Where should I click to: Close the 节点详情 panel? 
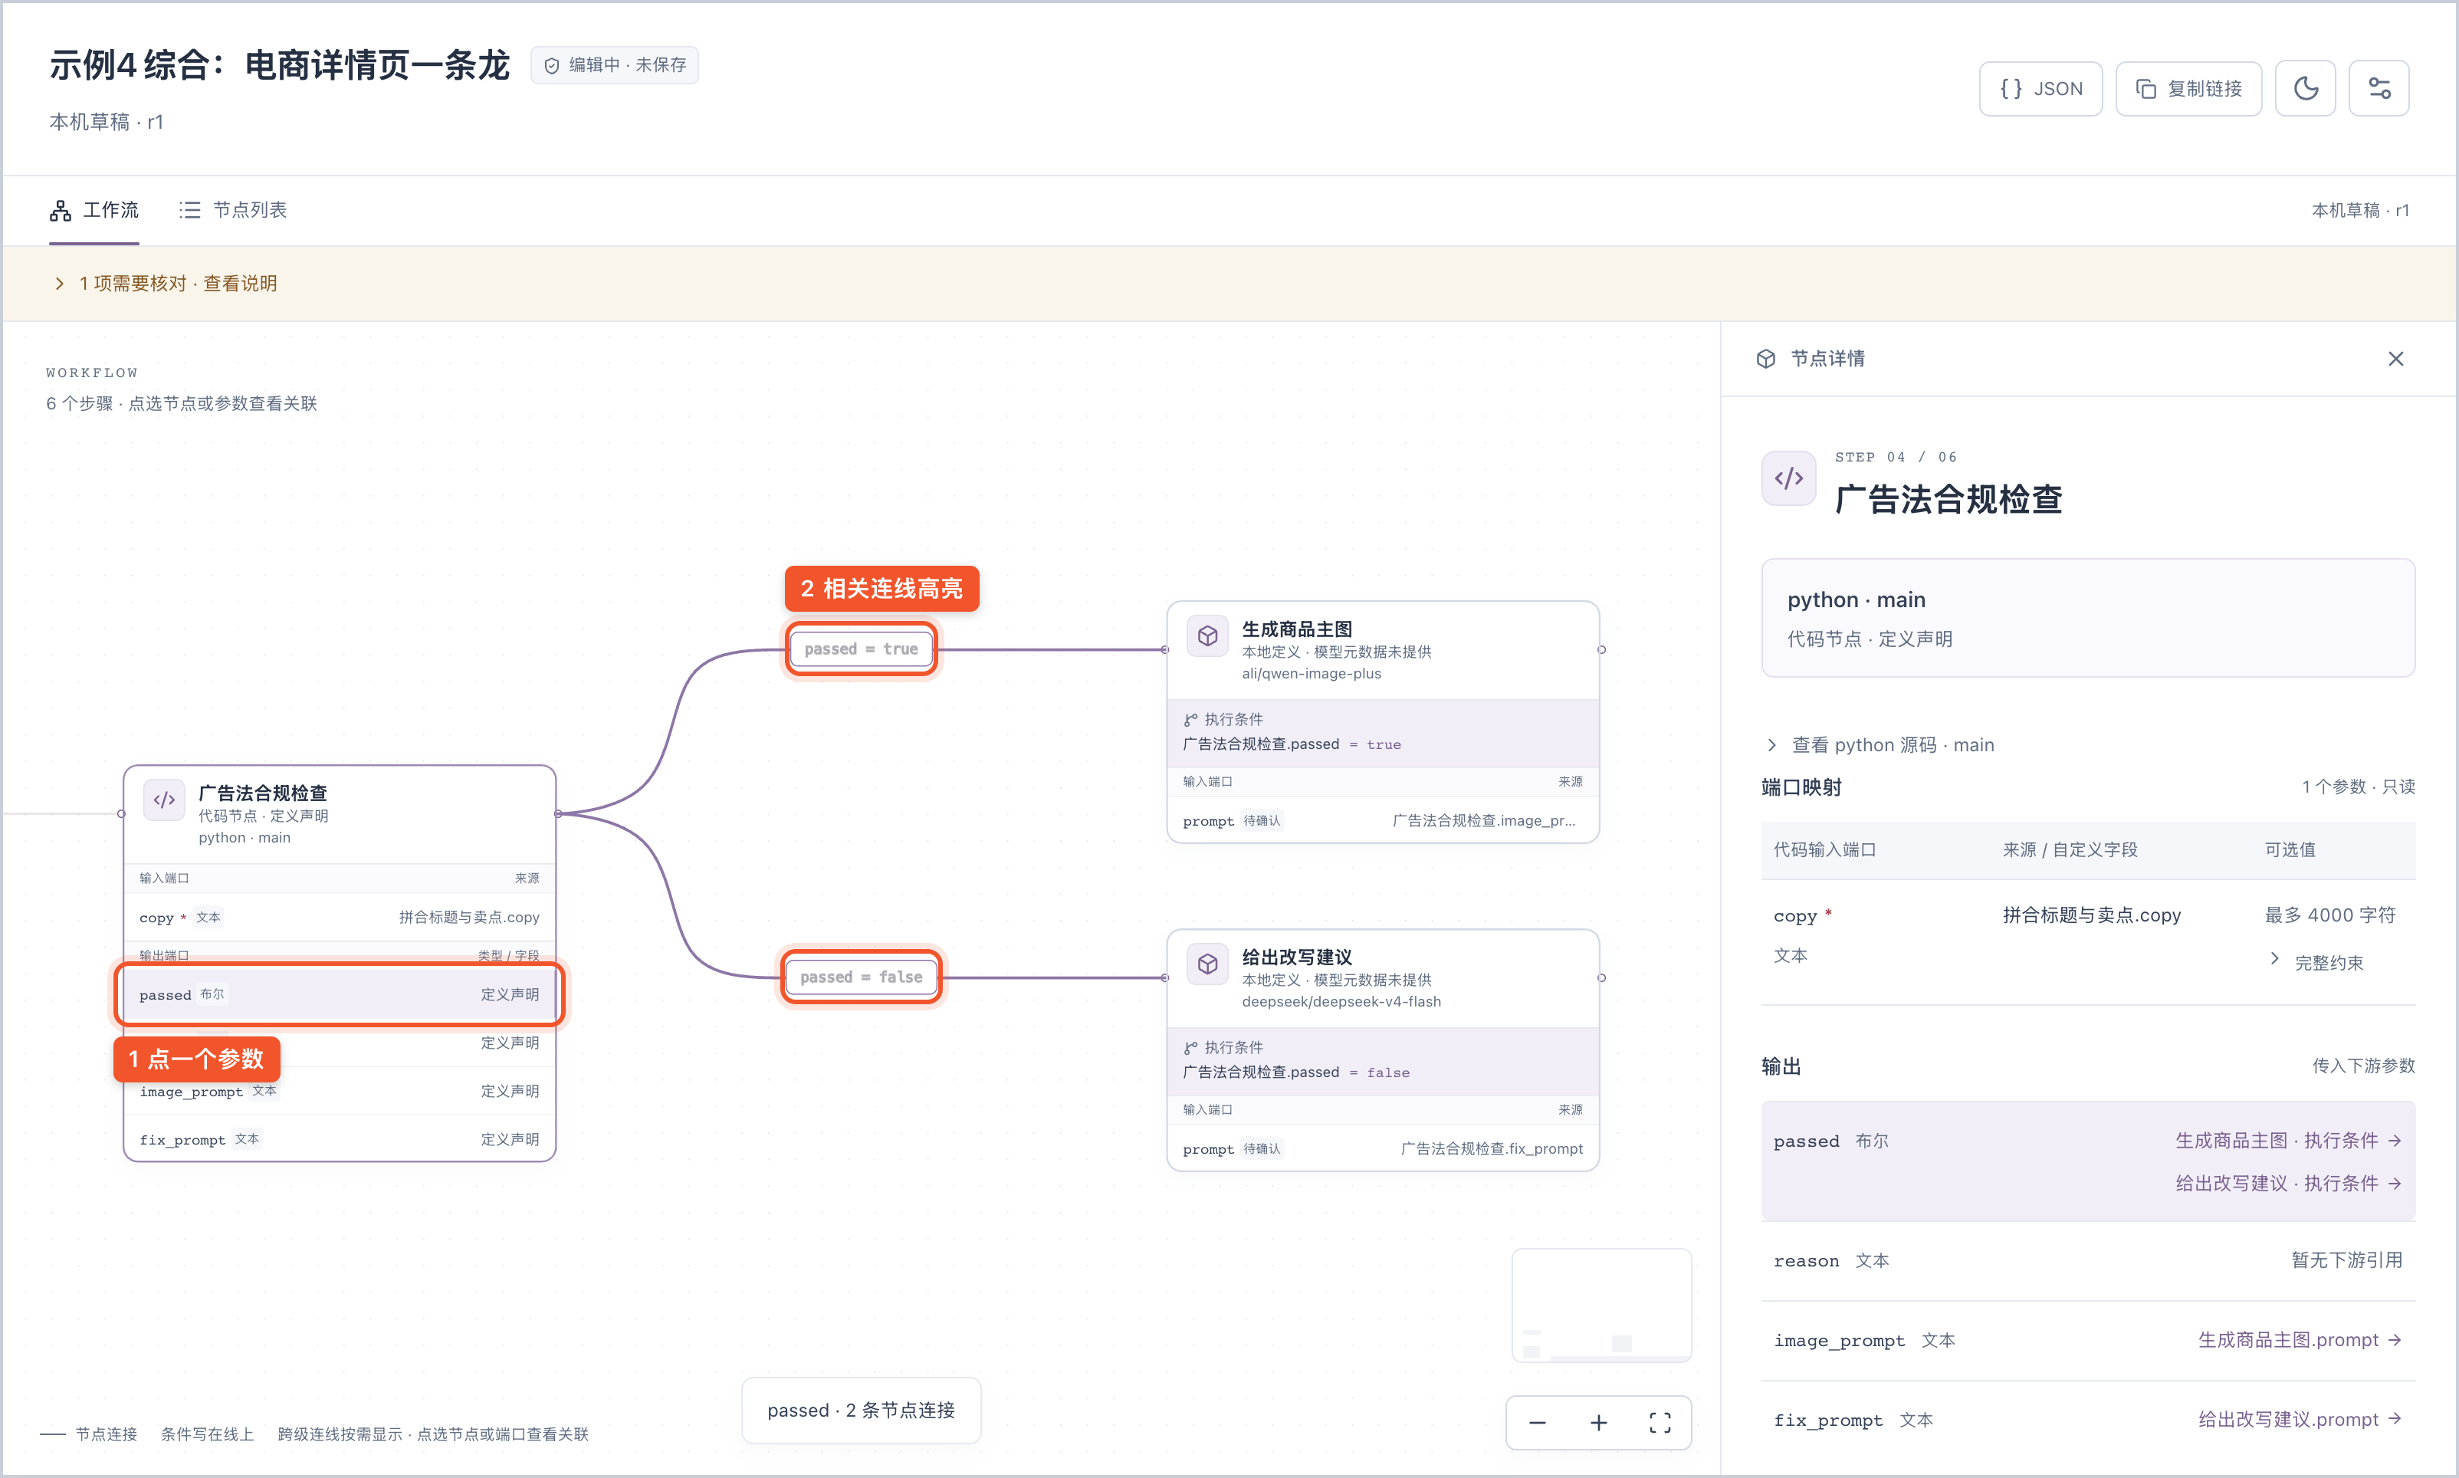click(x=2395, y=359)
